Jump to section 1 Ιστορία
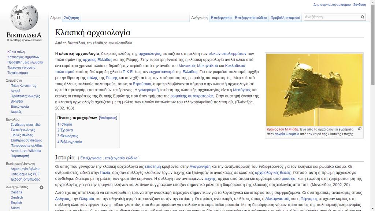This screenshot has width=375, height=211. pos(64,125)
